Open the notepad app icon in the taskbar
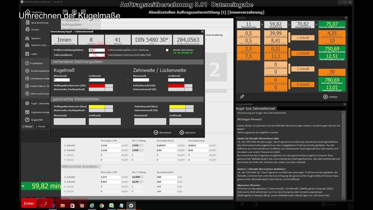Viewport: 373px width, 210px height. pos(121,206)
